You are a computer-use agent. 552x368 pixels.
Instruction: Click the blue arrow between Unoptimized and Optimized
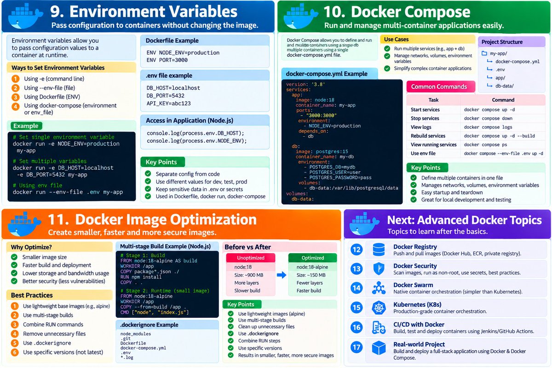coord(281,276)
